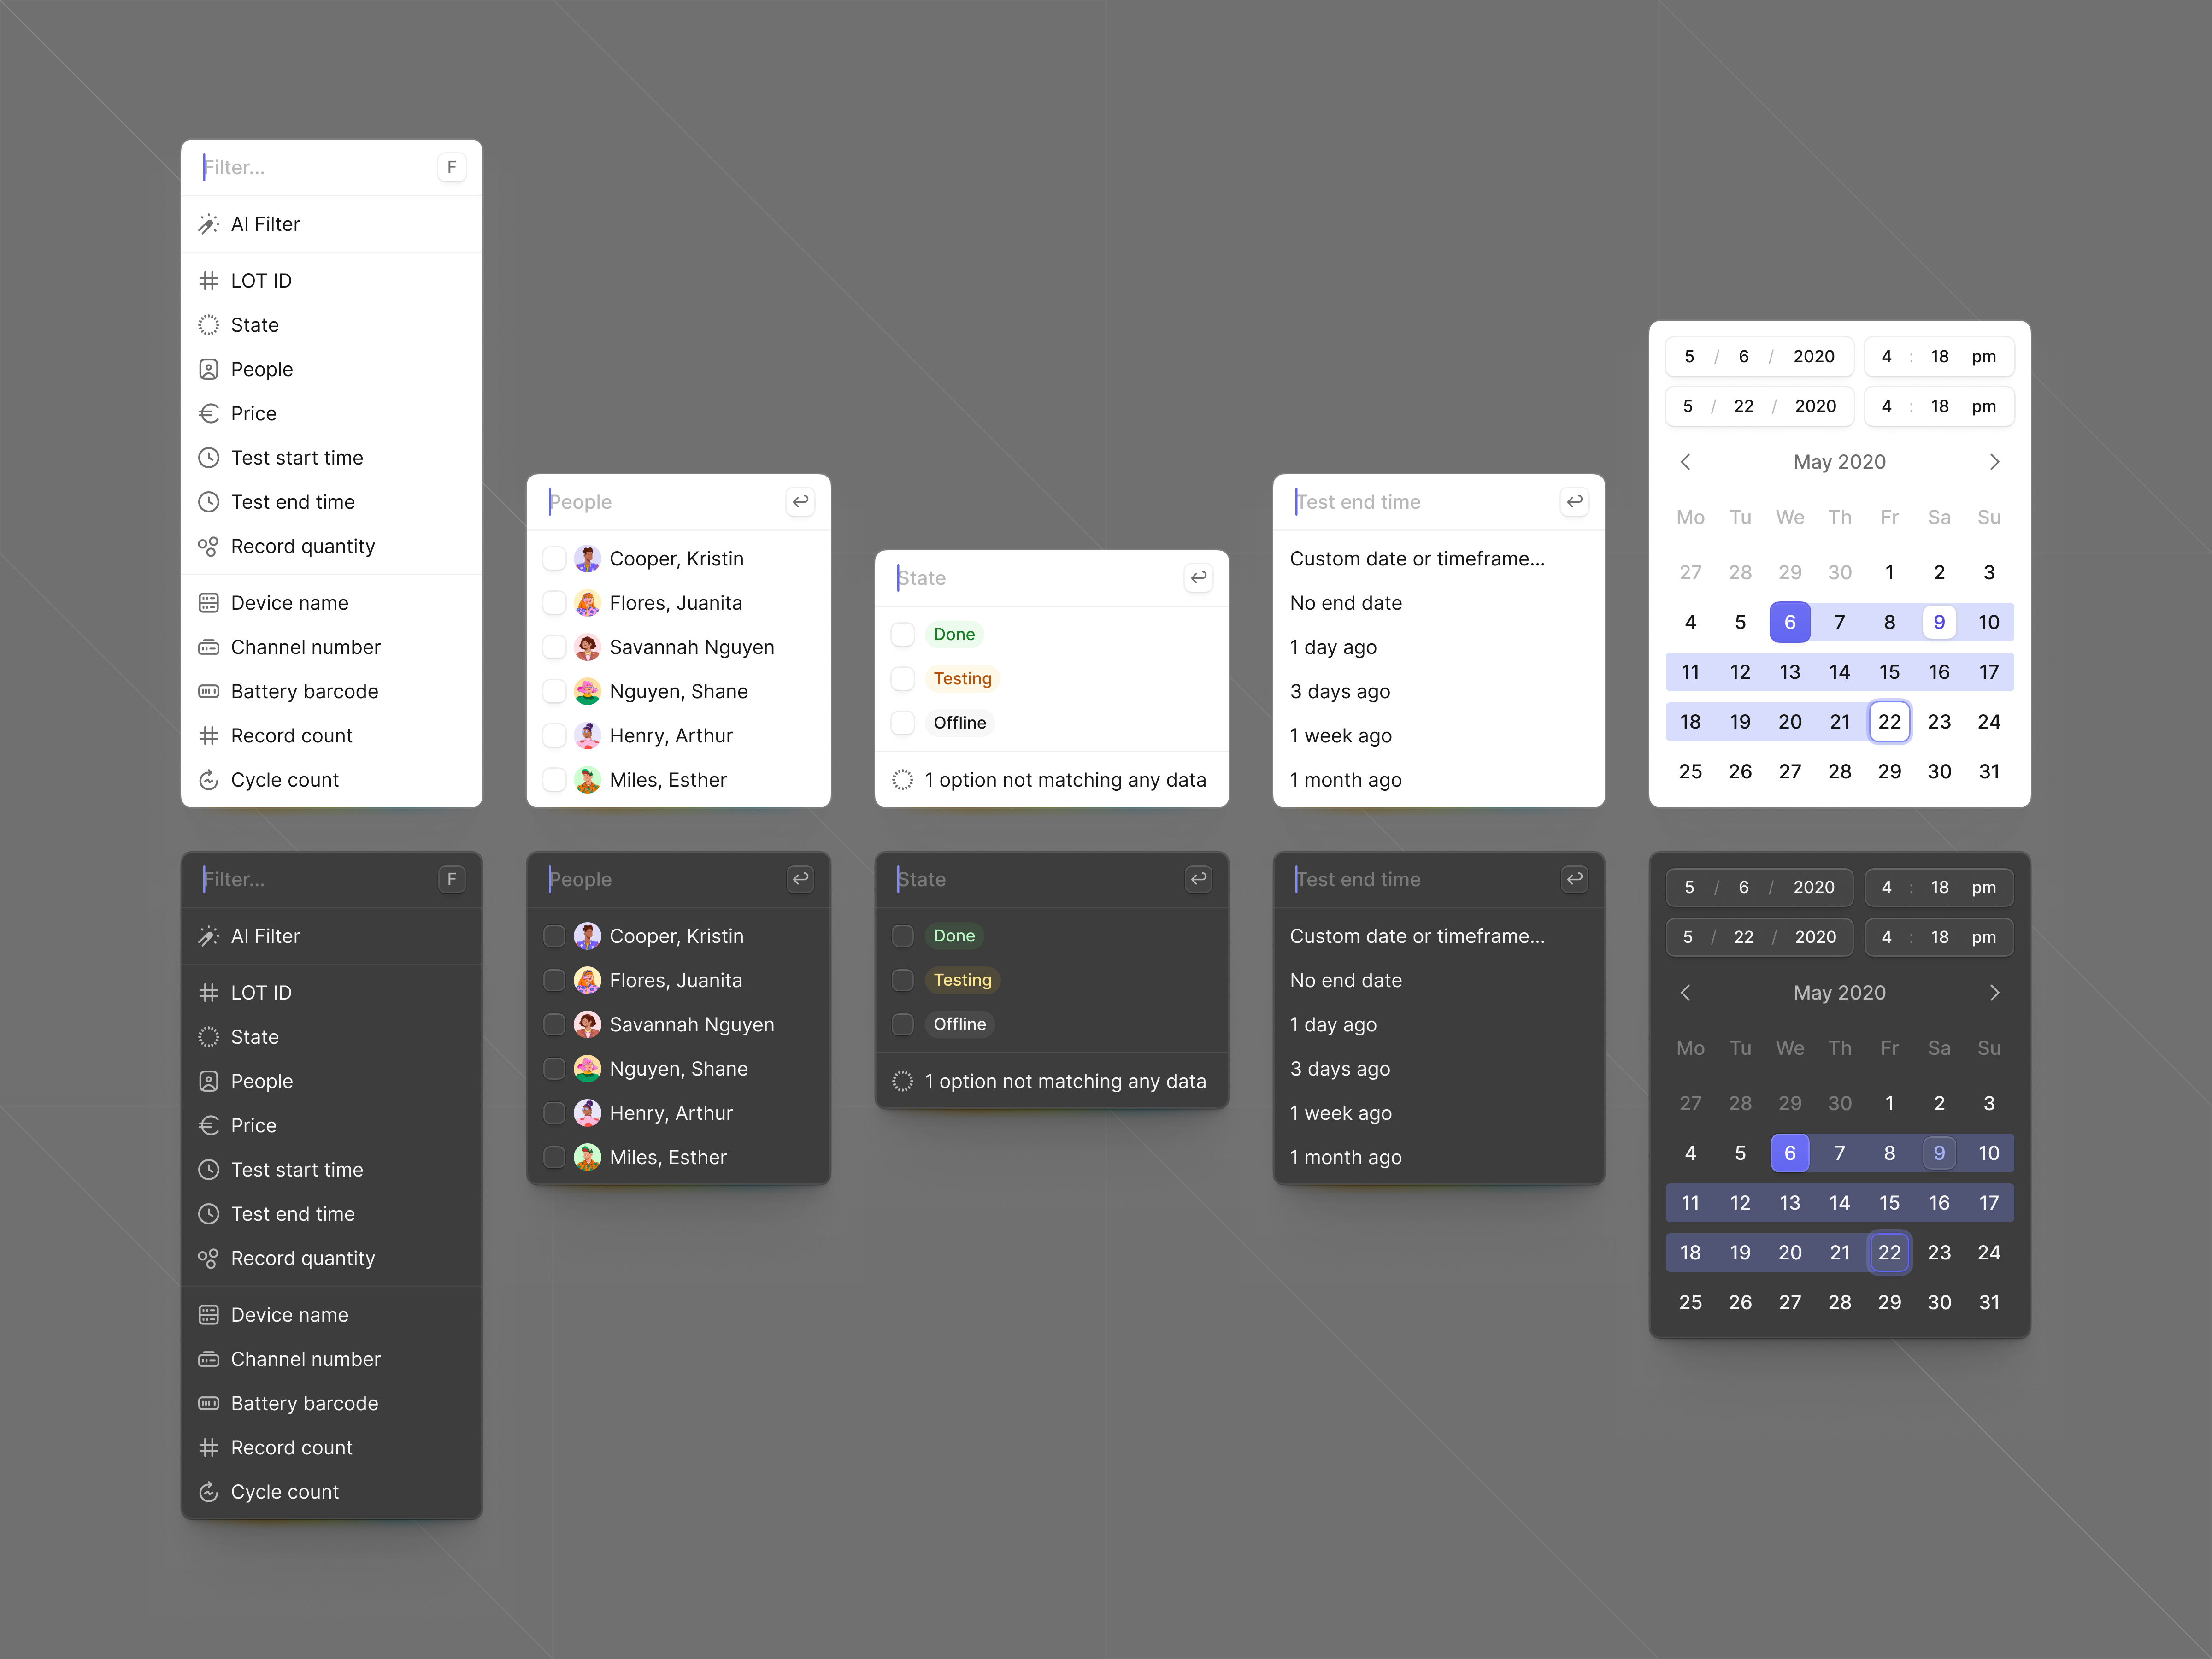This screenshot has height=1659, width=2212.
Task: Click '1 option not matching any data' in light panel
Action: point(1051,780)
